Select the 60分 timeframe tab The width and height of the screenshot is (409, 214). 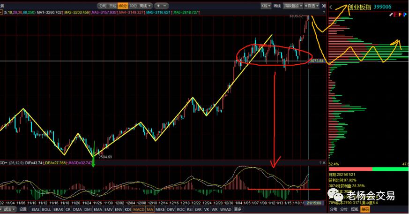[x=123, y=6]
